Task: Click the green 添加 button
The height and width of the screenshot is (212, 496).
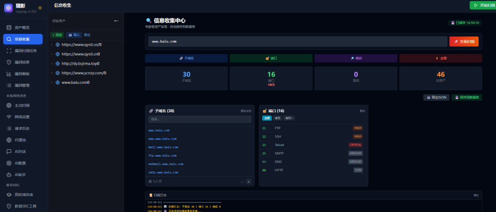Action: click(x=57, y=35)
